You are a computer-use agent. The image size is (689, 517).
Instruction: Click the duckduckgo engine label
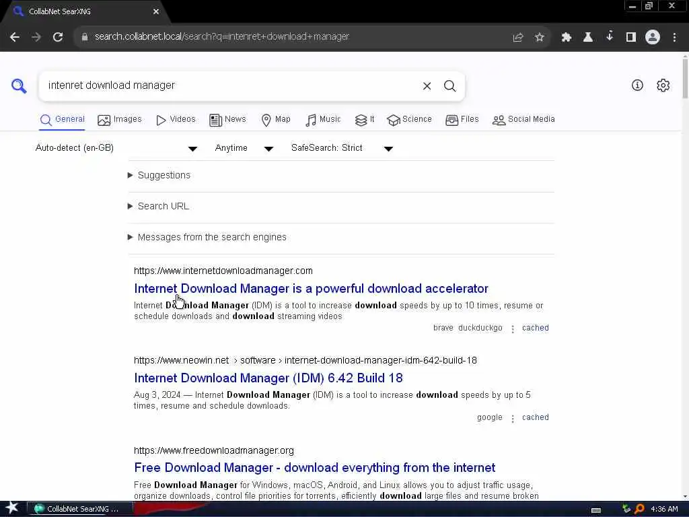(x=480, y=328)
